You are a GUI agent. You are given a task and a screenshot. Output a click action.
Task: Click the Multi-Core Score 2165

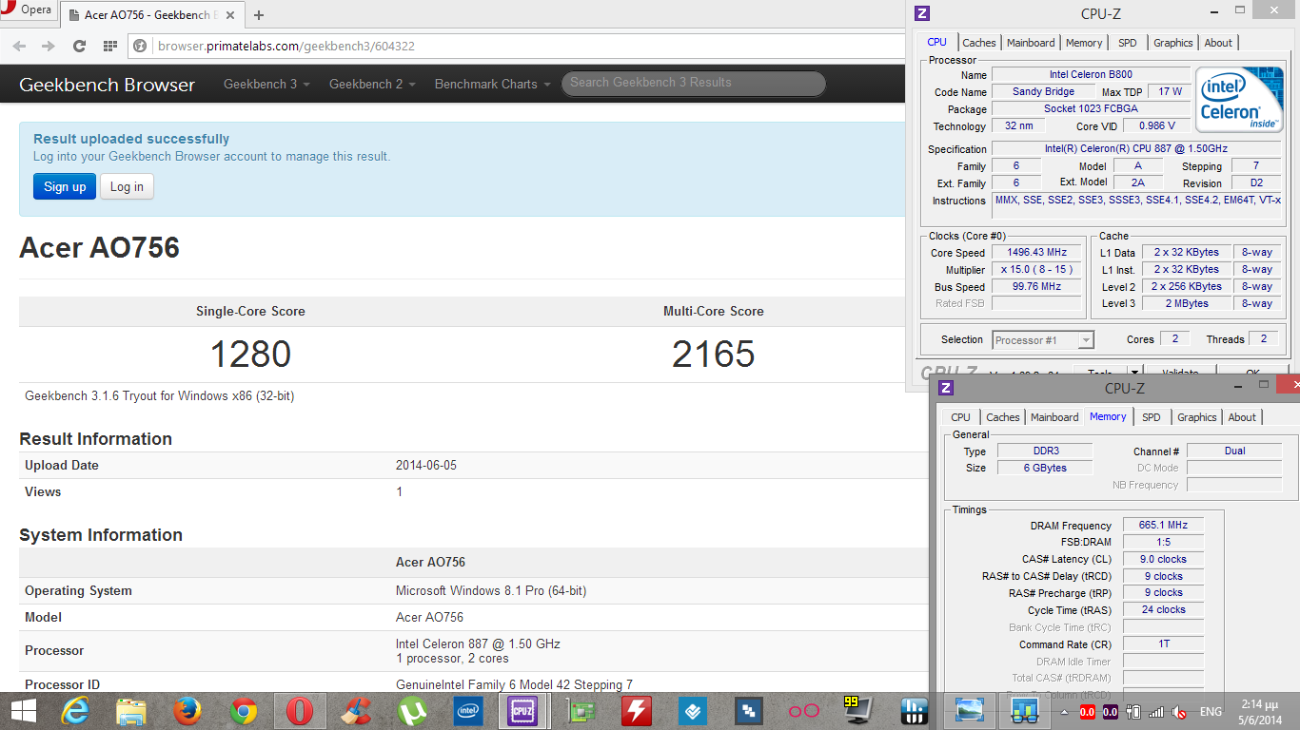(713, 355)
